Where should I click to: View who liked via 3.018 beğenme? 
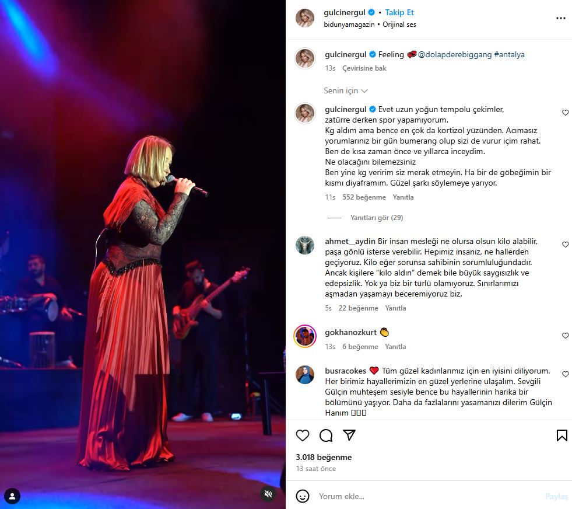coord(324,457)
